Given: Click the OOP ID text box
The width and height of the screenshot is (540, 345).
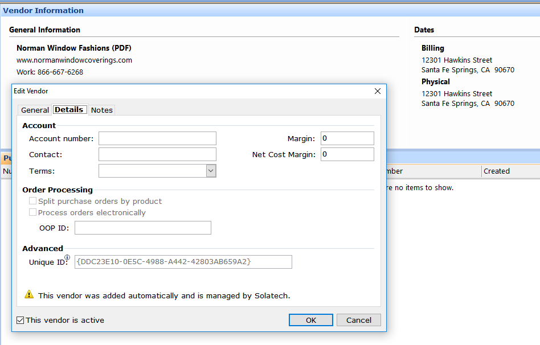Looking at the screenshot, I should 143,228.
